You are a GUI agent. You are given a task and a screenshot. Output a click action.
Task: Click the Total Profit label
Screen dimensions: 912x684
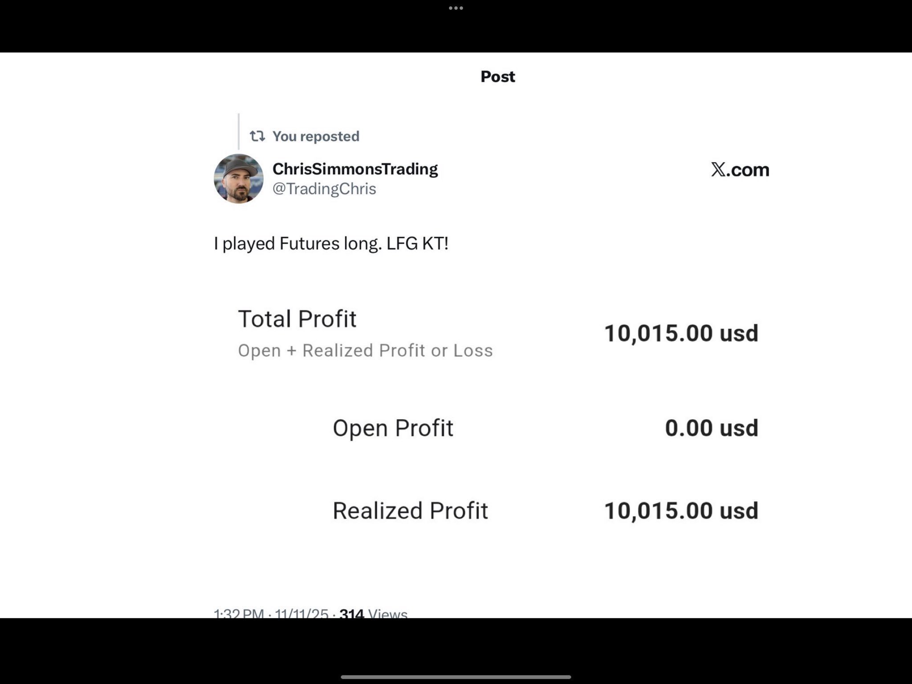(x=297, y=319)
